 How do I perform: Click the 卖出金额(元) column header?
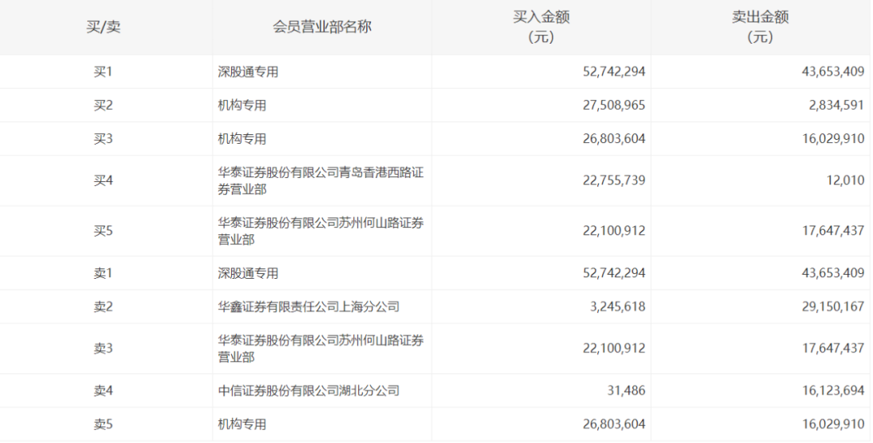point(761,27)
